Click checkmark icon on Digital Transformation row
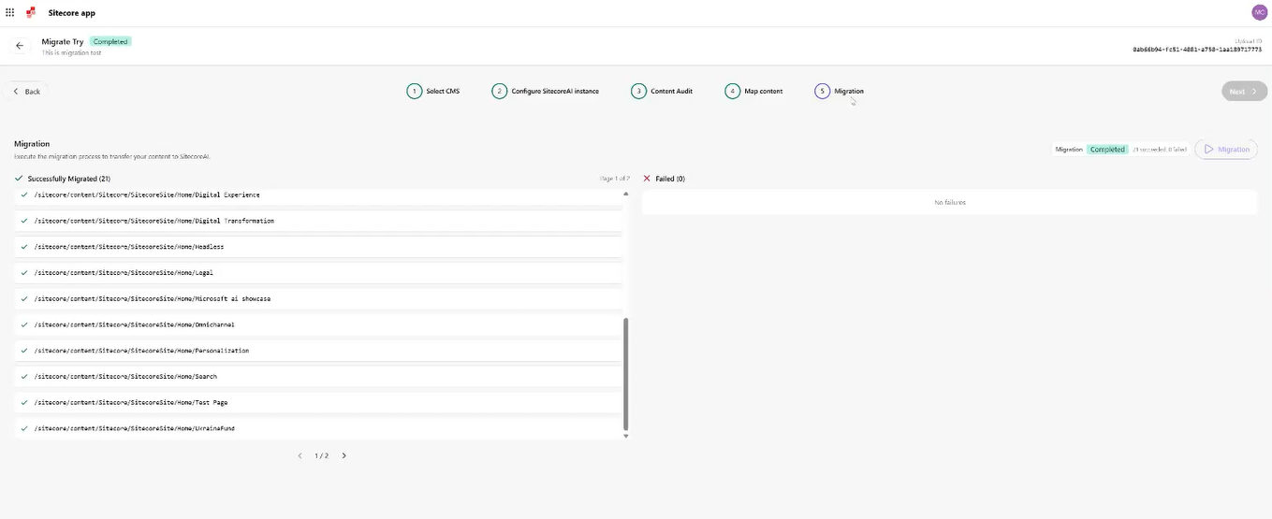 pos(24,221)
